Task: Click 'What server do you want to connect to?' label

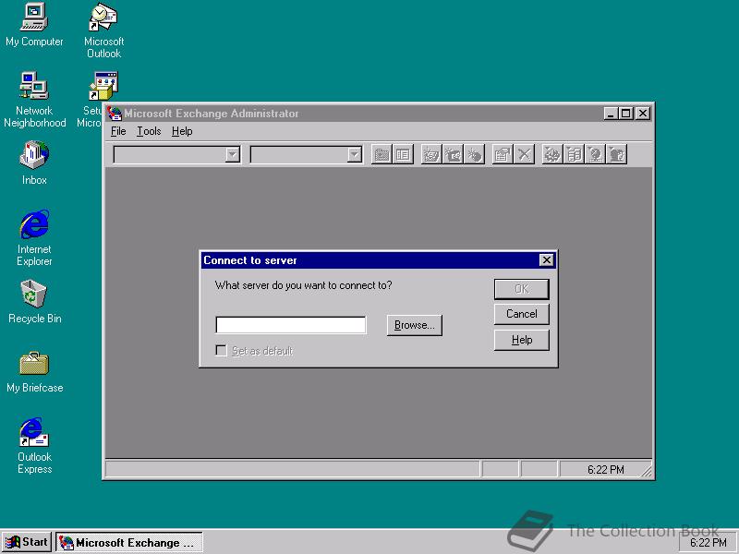Action: coord(304,285)
